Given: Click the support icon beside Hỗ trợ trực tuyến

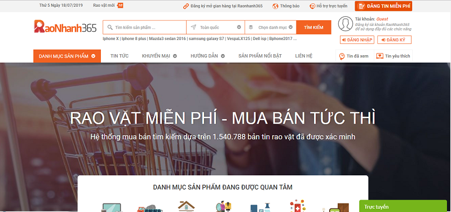Looking at the screenshot, I should click(312, 6).
